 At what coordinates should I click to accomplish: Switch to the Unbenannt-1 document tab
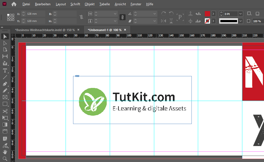104,30
